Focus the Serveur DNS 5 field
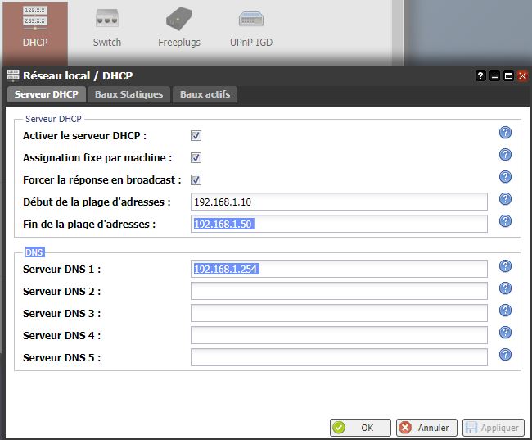Screen dimensions: 532x440 click(x=339, y=357)
